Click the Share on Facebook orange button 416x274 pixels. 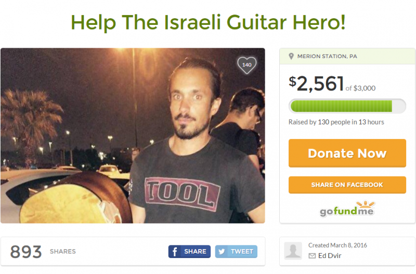click(347, 185)
